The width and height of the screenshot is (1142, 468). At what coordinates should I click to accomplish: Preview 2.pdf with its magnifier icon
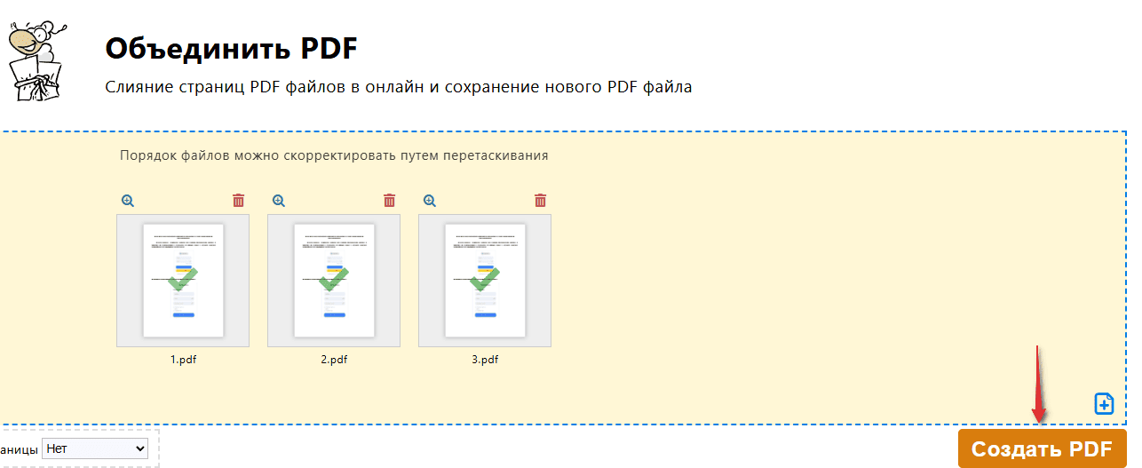[279, 201]
